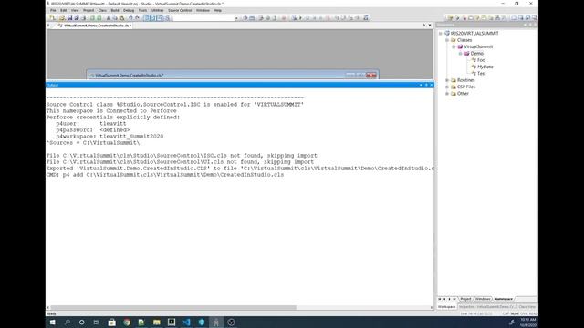The width and height of the screenshot is (584, 328).
Task: Open Task View from the taskbar
Action: click(97, 323)
